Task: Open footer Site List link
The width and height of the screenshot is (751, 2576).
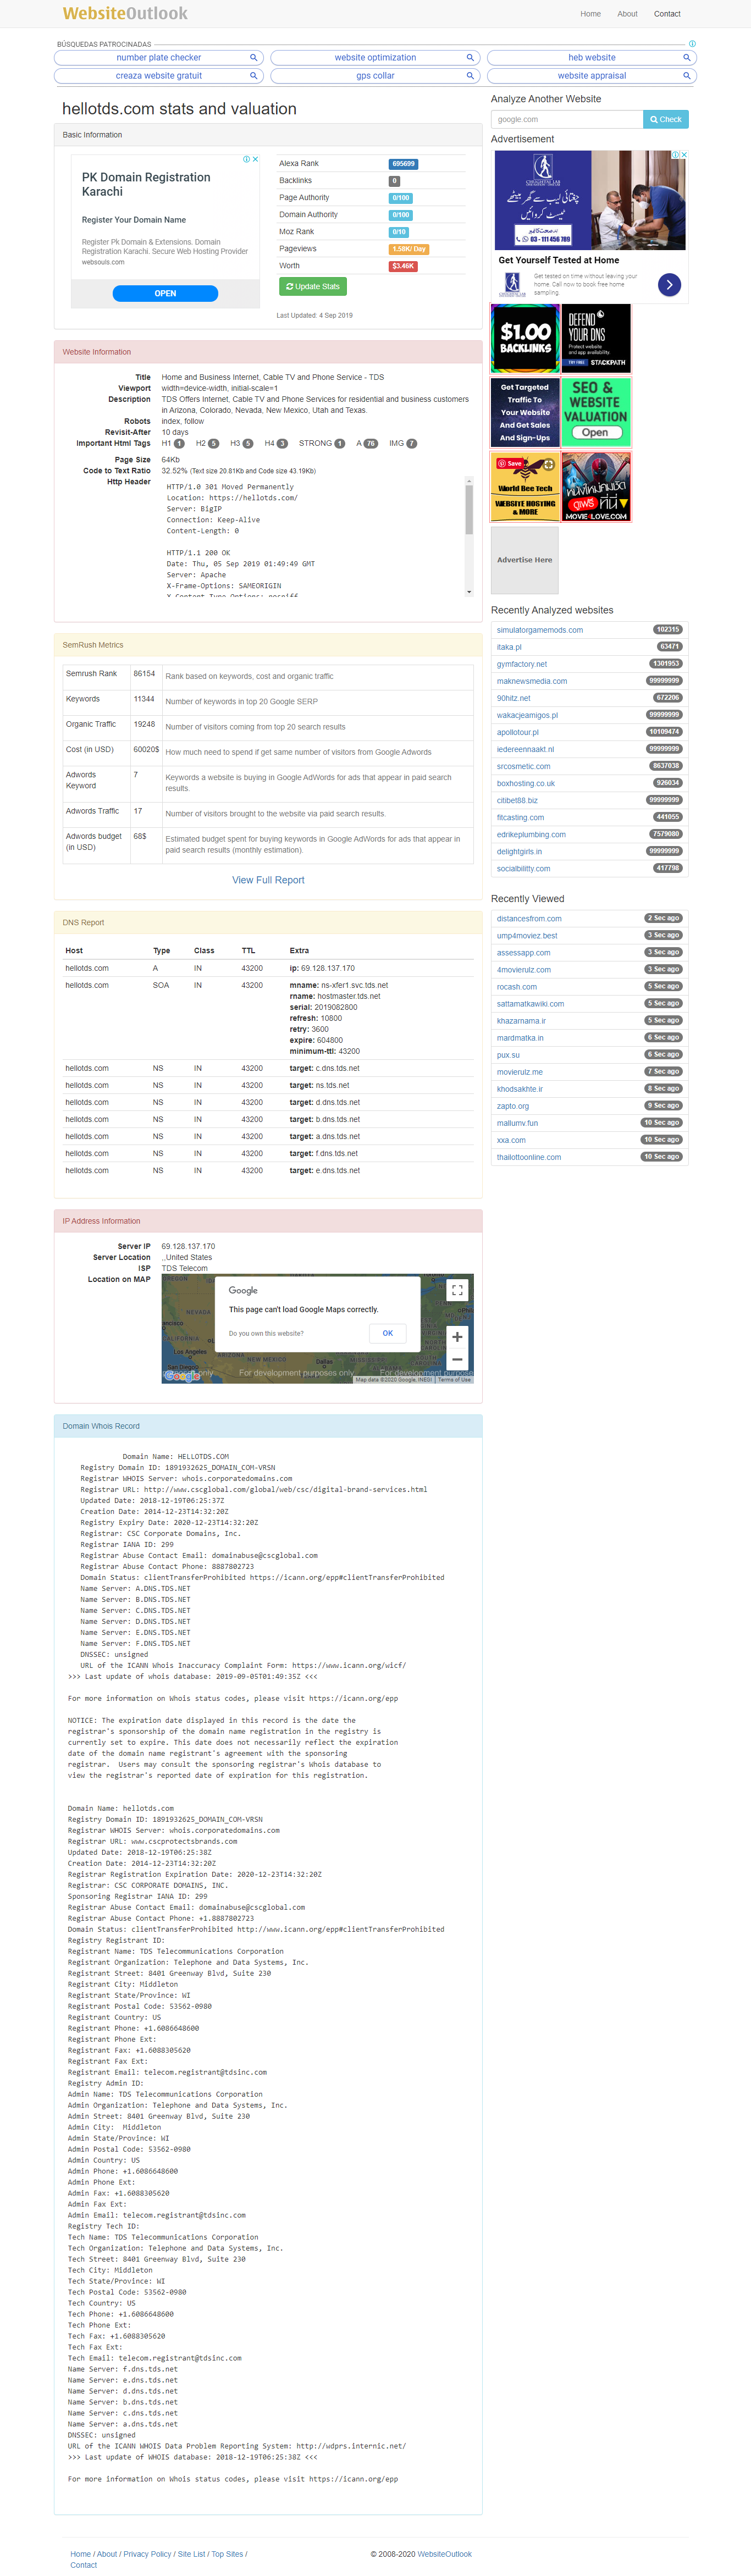Action: (191, 2553)
